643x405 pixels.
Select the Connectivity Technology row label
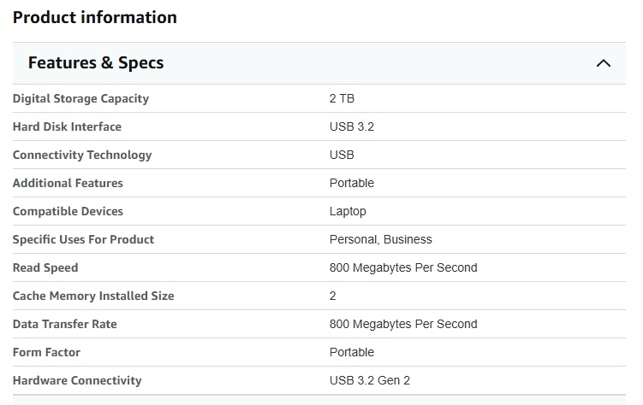pos(82,155)
